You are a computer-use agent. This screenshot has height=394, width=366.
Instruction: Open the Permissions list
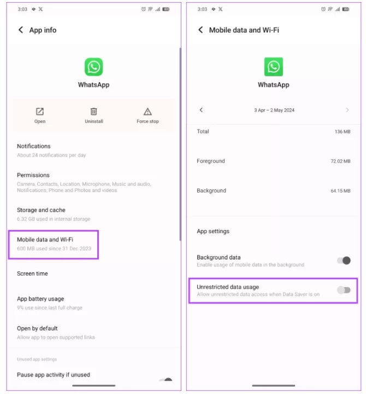94,182
